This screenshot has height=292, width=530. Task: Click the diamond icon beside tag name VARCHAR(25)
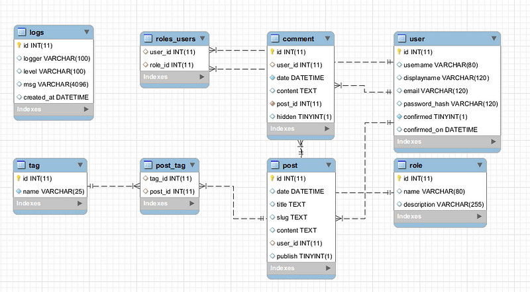click(19, 191)
